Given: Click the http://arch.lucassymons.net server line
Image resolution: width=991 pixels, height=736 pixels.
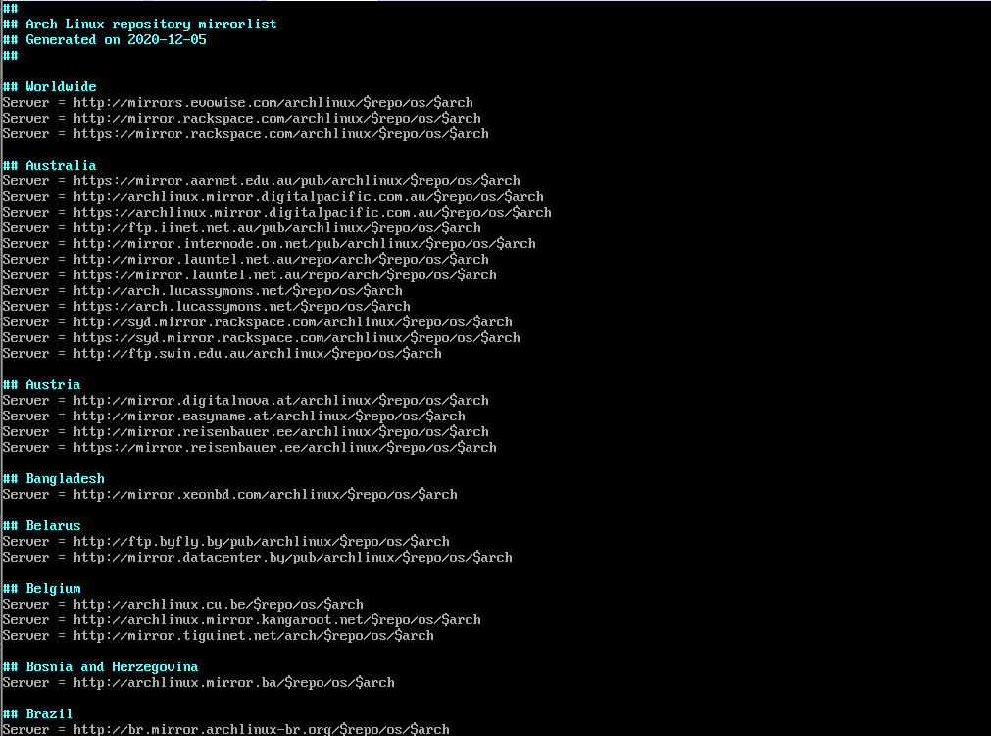Looking at the screenshot, I should (x=202, y=291).
